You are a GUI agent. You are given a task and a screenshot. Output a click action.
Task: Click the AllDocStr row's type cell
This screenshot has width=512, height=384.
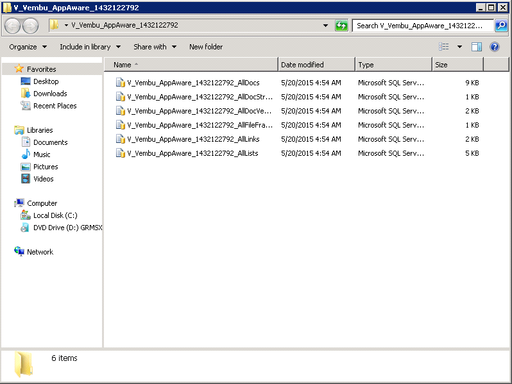pyautogui.click(x=391, y=97)
